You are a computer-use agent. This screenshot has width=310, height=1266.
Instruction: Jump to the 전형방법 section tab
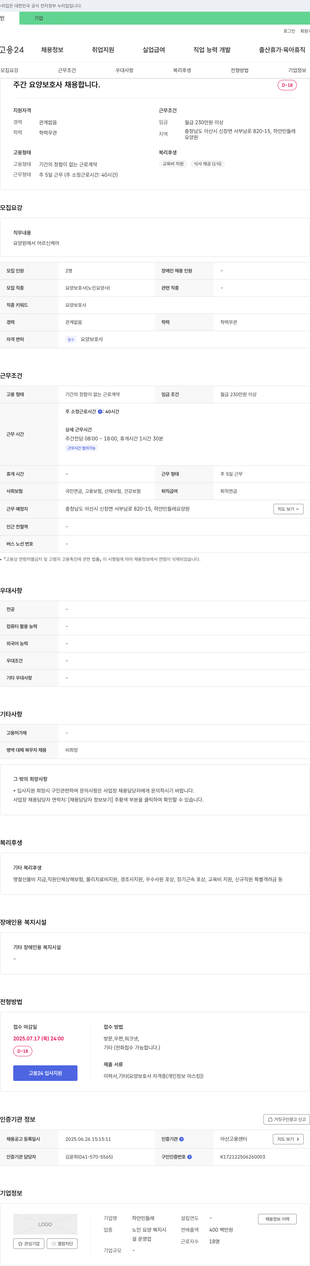point(239,70)
